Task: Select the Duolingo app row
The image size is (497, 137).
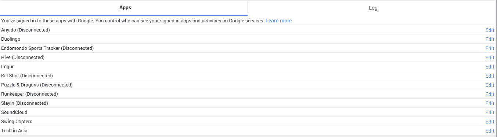Action: (248, 39)
